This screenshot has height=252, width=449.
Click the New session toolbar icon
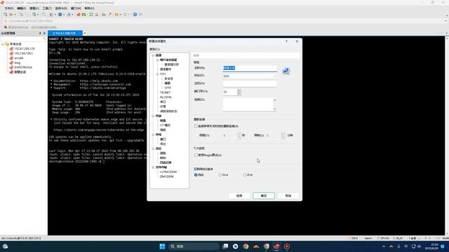[5, 14]
